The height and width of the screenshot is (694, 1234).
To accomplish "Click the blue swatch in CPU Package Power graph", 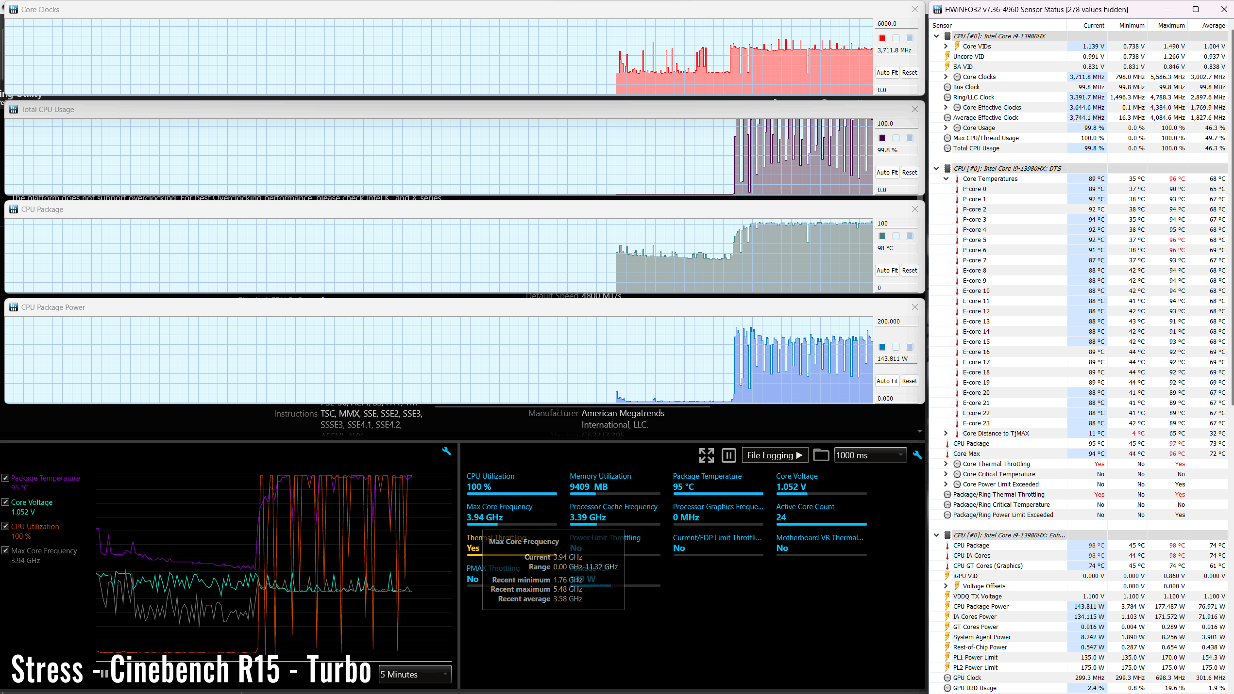I will (882, 347).
